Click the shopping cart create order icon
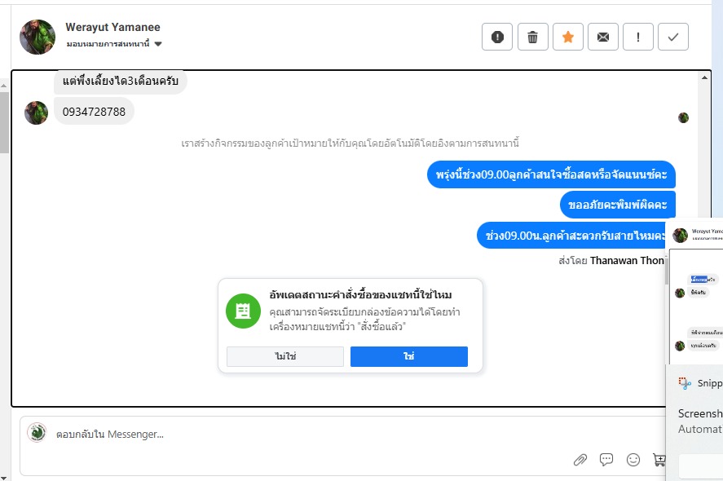This screenshot has height=481, width=723. [x=659, y=460]
